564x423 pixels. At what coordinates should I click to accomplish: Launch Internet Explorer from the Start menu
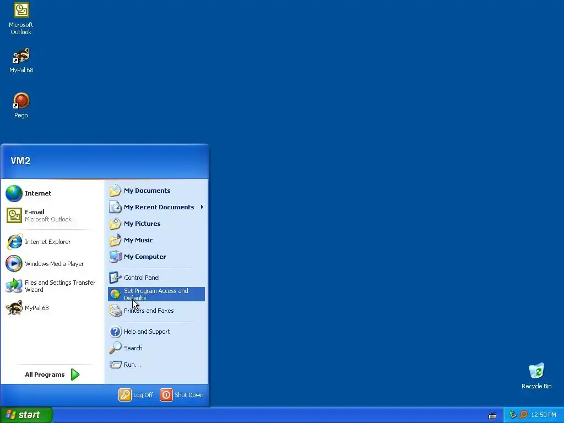pos(50,242)
